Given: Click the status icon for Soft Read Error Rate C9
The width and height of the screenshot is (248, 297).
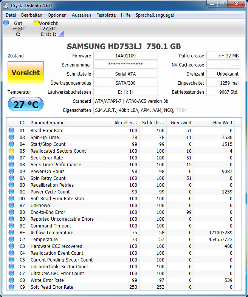Looking at the screenshot, I should click(x=11, y=287).
